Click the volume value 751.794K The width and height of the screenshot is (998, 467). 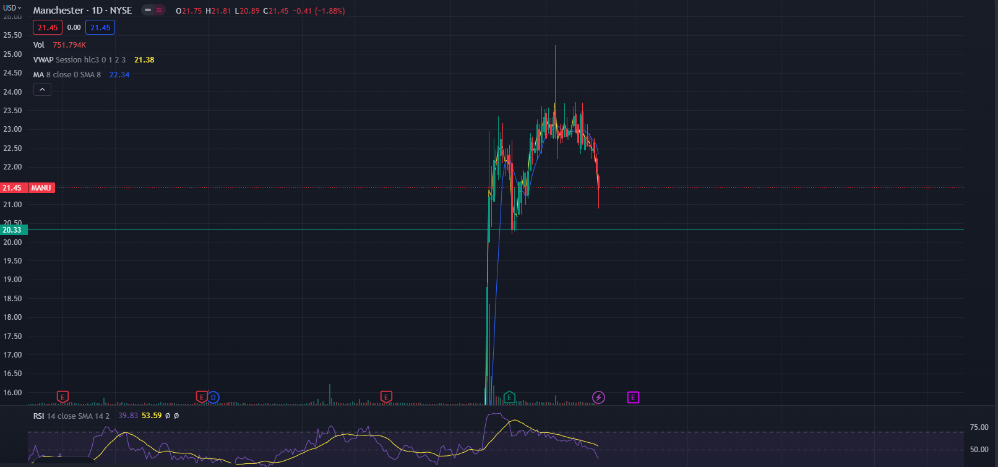[69, 45]
